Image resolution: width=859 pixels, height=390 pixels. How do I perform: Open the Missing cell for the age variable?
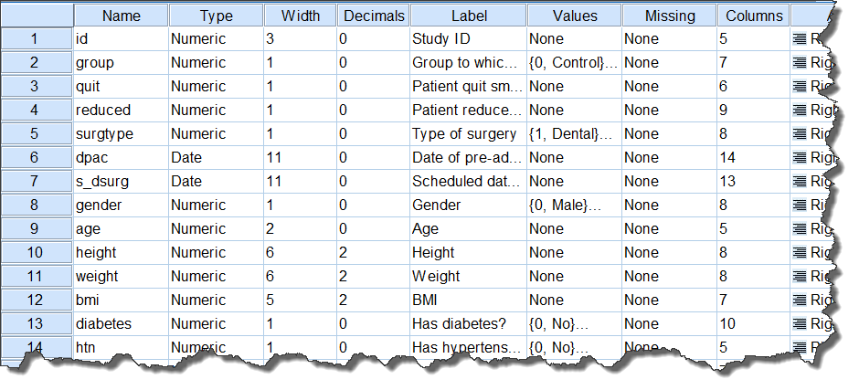(x=670, y=229)
